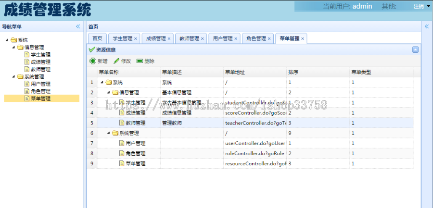Click the page icon in grid row 用户管理
Screen dimensions: 433x208
(x=122, y=143)
